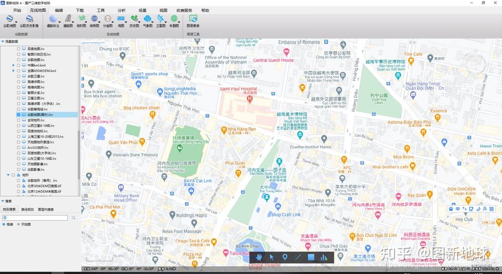
Task: Click the moon icon in floating IME bar
Action: click(x=478, y=209)
